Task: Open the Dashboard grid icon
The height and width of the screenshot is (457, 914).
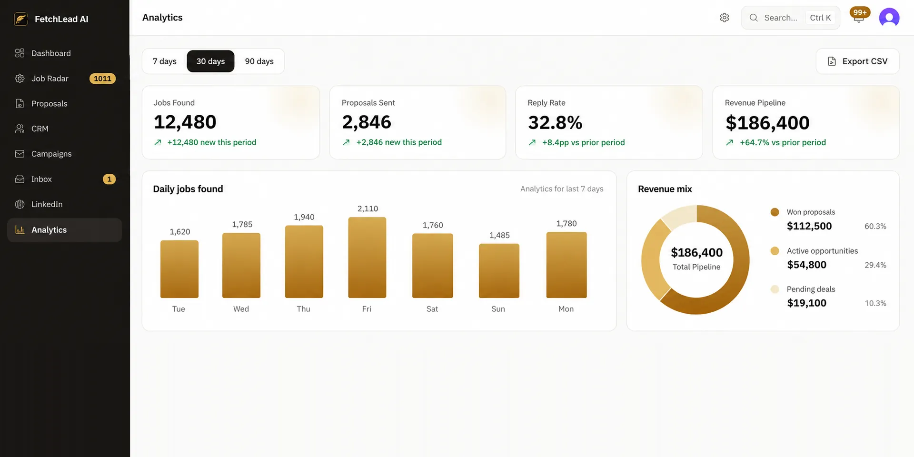Action: click(x=20, y=53)
